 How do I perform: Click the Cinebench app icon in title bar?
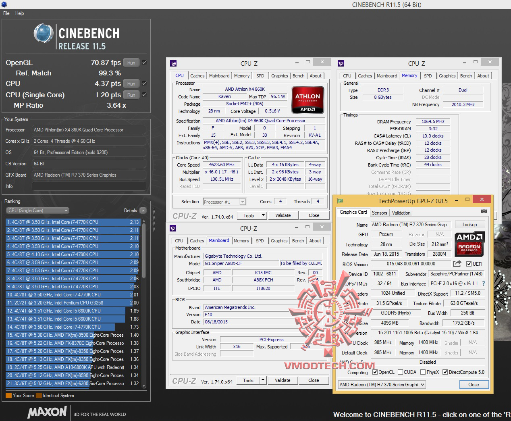(x=4, y=4)
